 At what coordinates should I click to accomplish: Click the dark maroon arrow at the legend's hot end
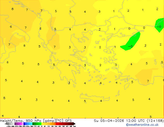[74, 124]
